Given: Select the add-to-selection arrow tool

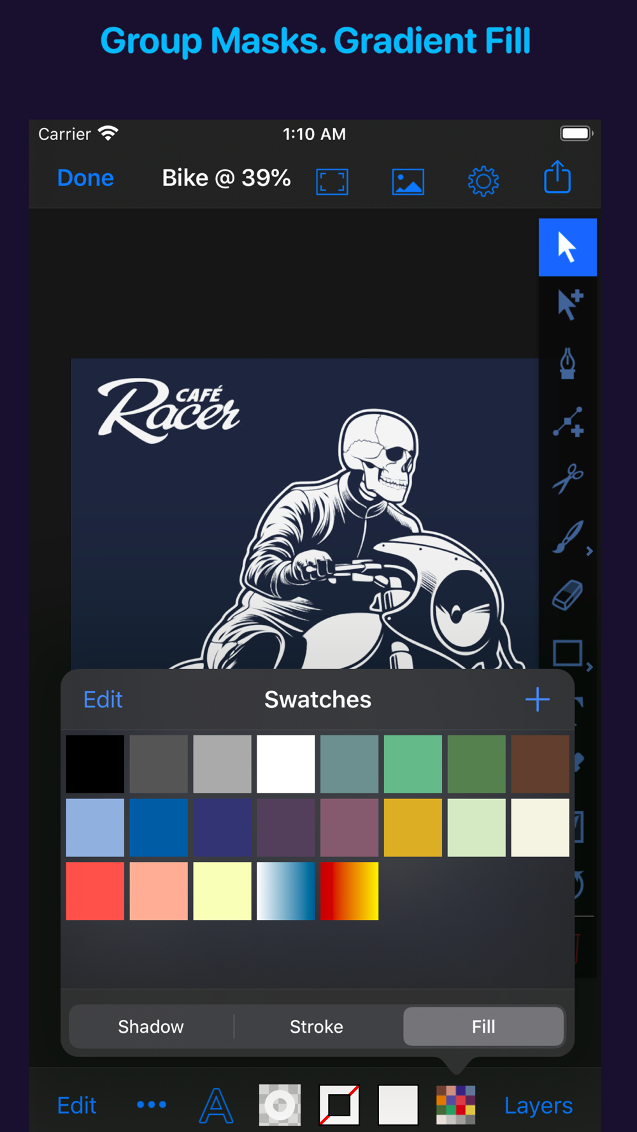Looking at the screenshot, I should click(x=569, y=304).
